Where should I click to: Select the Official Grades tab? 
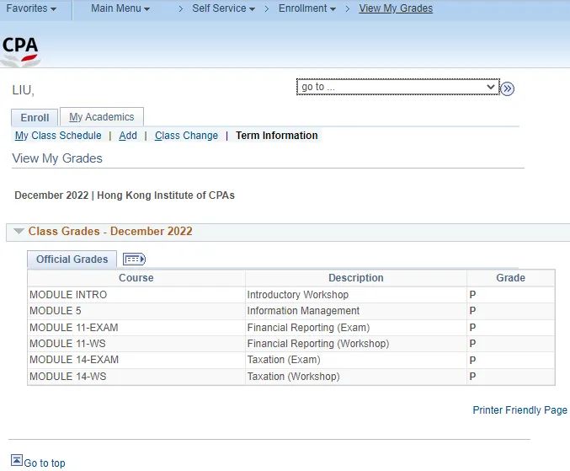(x=72, y=260)
